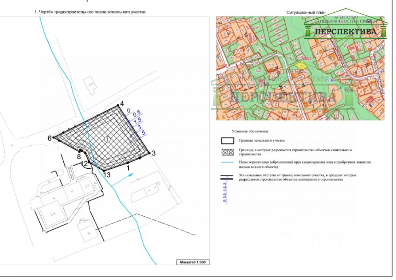Viewport: 396px width, 280px height.
Task: Click legend text about permitted capital construction boundaries
Action: coord(295,152)
